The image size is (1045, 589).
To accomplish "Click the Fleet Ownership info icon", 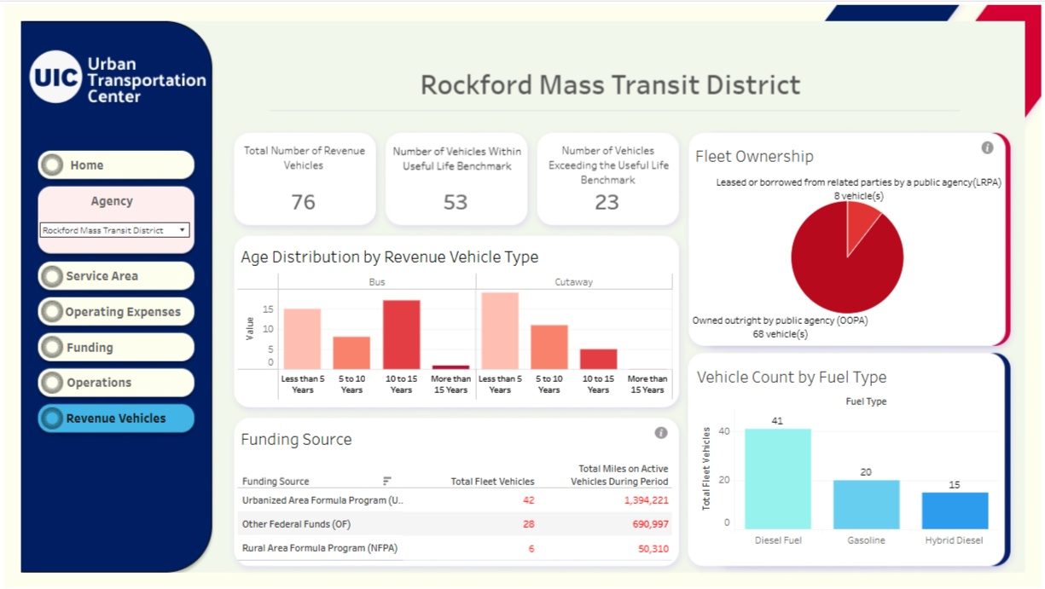I will tap(987, 148).
